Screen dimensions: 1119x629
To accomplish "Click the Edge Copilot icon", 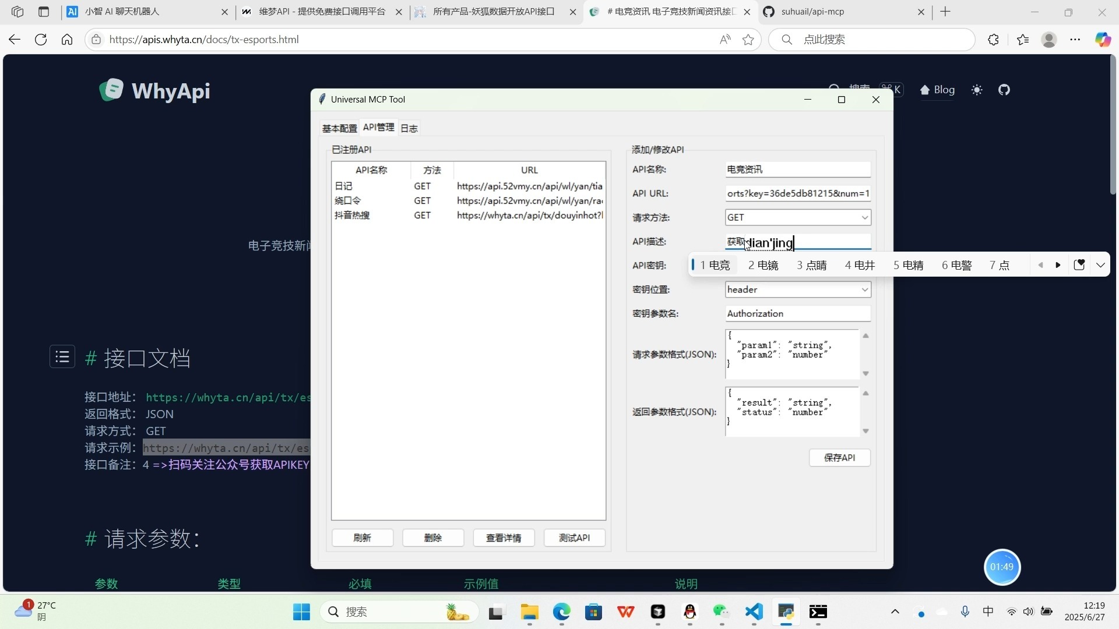I will click(1102, 40).
